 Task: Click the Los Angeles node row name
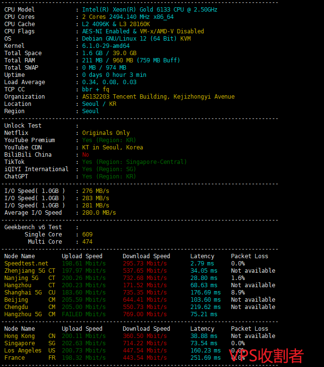click(23, 351)
